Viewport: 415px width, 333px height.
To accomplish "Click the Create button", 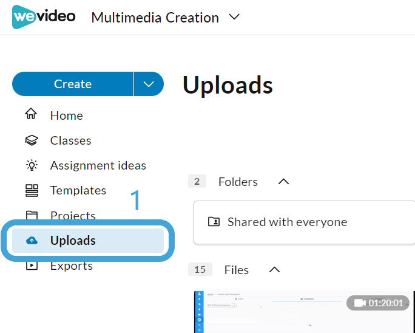I will [x=73, y=84].
